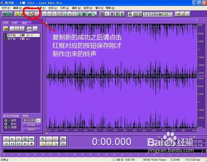This screenshot has height=162, width=207.
Task: Click the yellow open-file icon in the top toolbar
Action: [x=22, y=14]
